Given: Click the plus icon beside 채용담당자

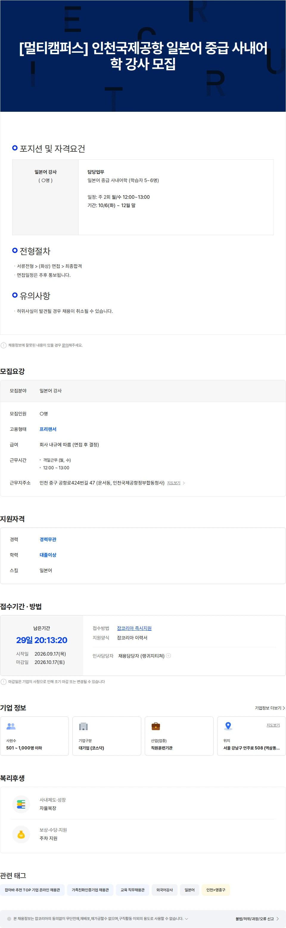Looking at the screenshot, I should [168, 656].
